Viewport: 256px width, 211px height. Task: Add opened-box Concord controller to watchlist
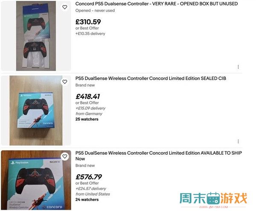coord(65,7)
